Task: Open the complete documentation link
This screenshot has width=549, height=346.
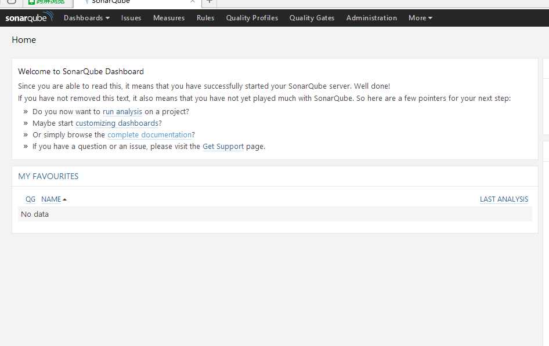Action: [150, 134]
